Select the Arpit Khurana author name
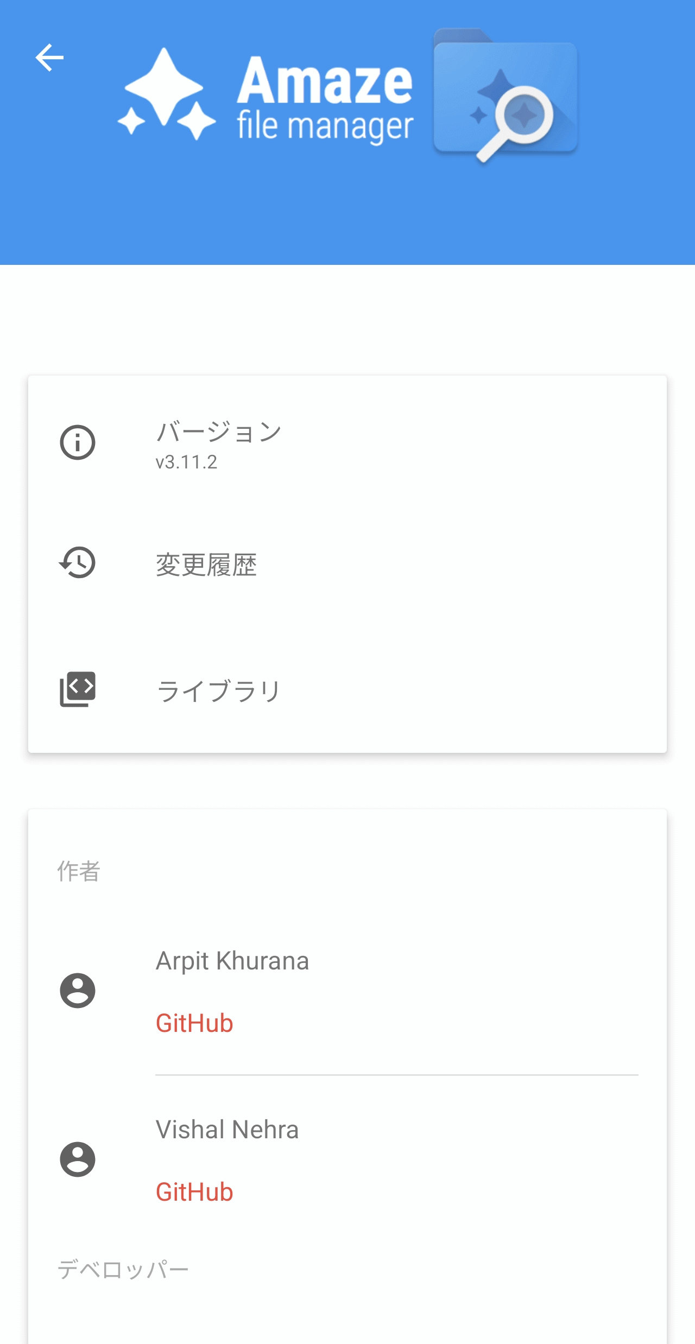The height and width of the screenshot is (1344, 695). tap(232, 961)
